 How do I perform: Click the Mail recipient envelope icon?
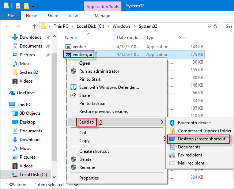172,163
